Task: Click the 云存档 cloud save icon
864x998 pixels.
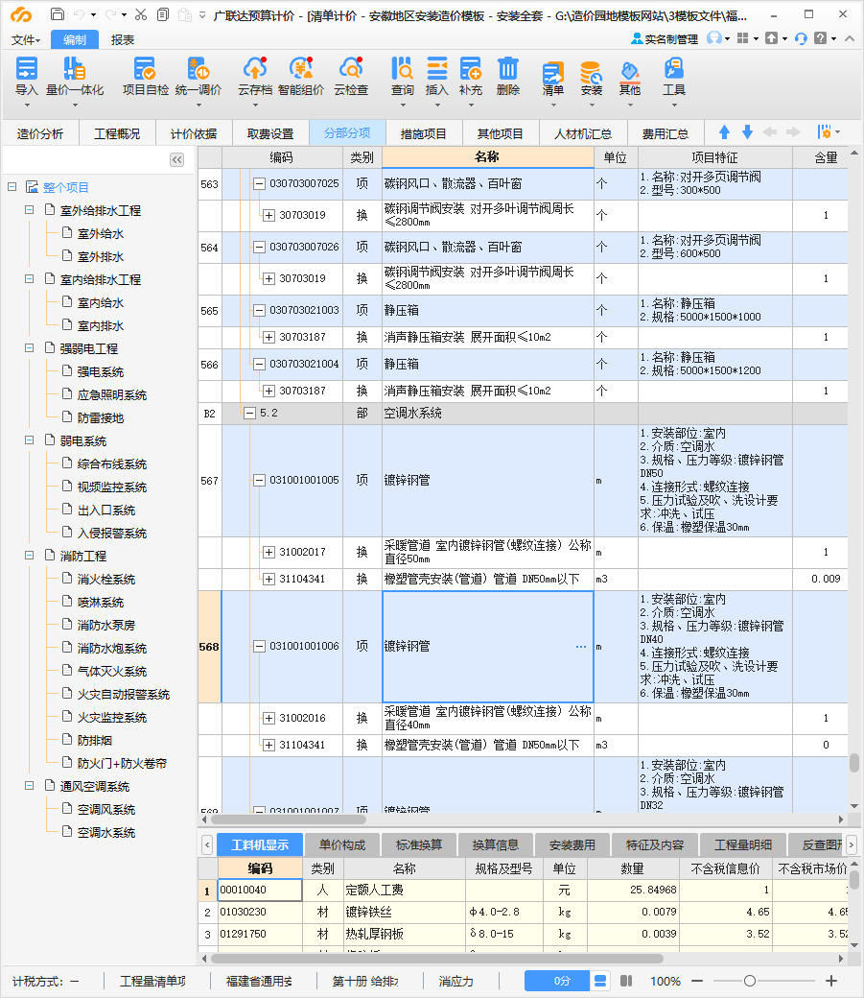Action: [x=255, y=69]
